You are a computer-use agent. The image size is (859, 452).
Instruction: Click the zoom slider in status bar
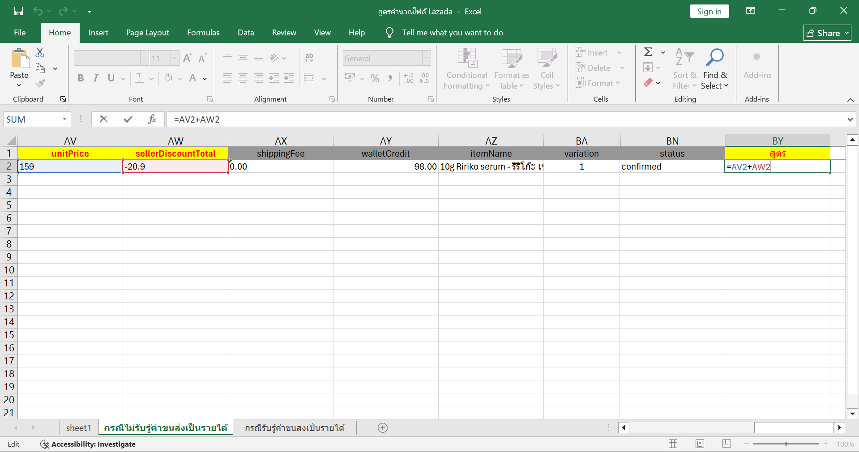click(x=786, y=444)
